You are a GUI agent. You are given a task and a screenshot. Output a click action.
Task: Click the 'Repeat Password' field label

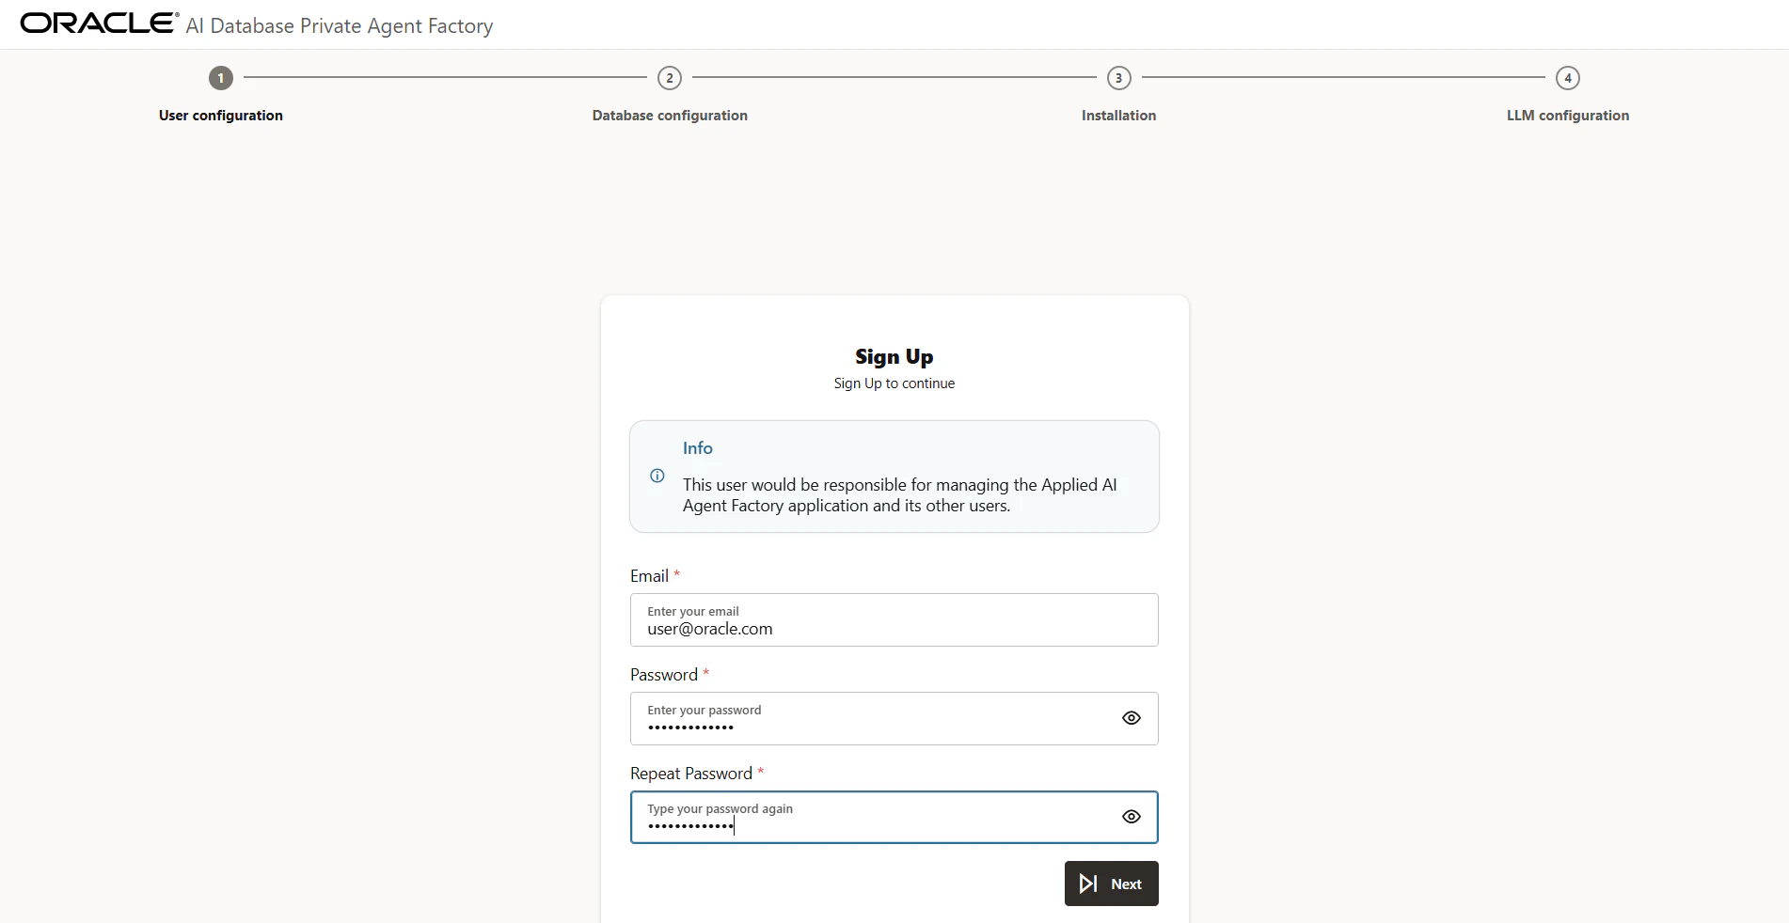coord(691,774)
